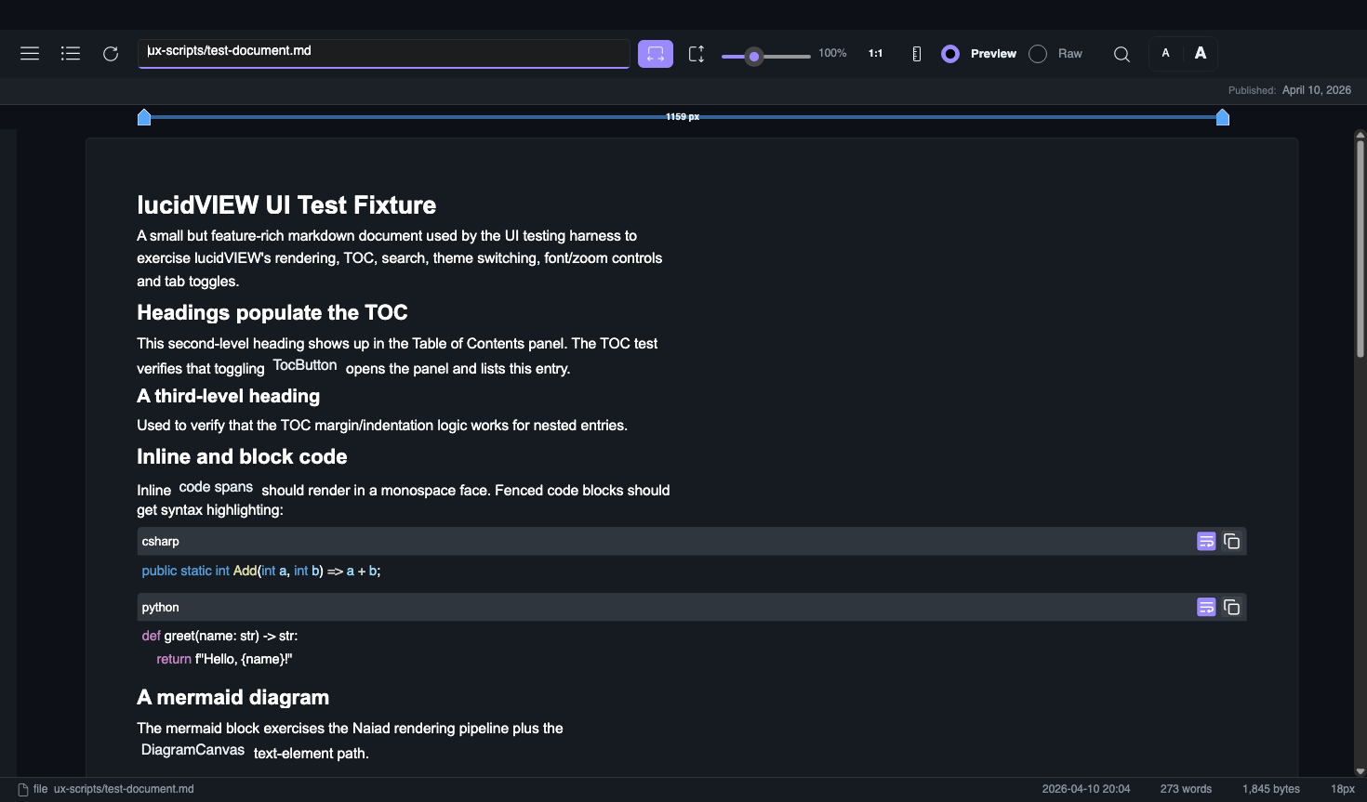Reload the current document
The width and height of the screenshot is (1367, 802).
pos(111,54)
